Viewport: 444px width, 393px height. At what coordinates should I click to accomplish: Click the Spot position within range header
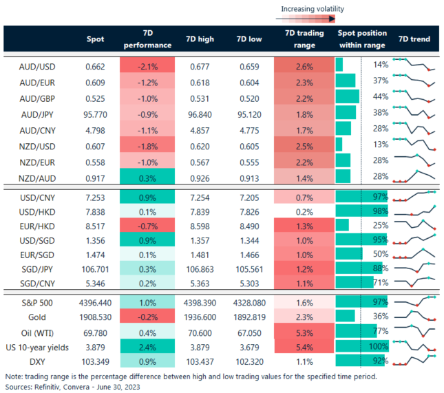coord(362,39)
